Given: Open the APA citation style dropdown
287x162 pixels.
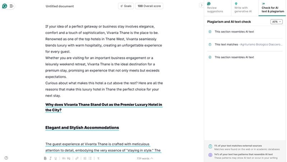Looking at the screenshot, I should click(276, 22).
